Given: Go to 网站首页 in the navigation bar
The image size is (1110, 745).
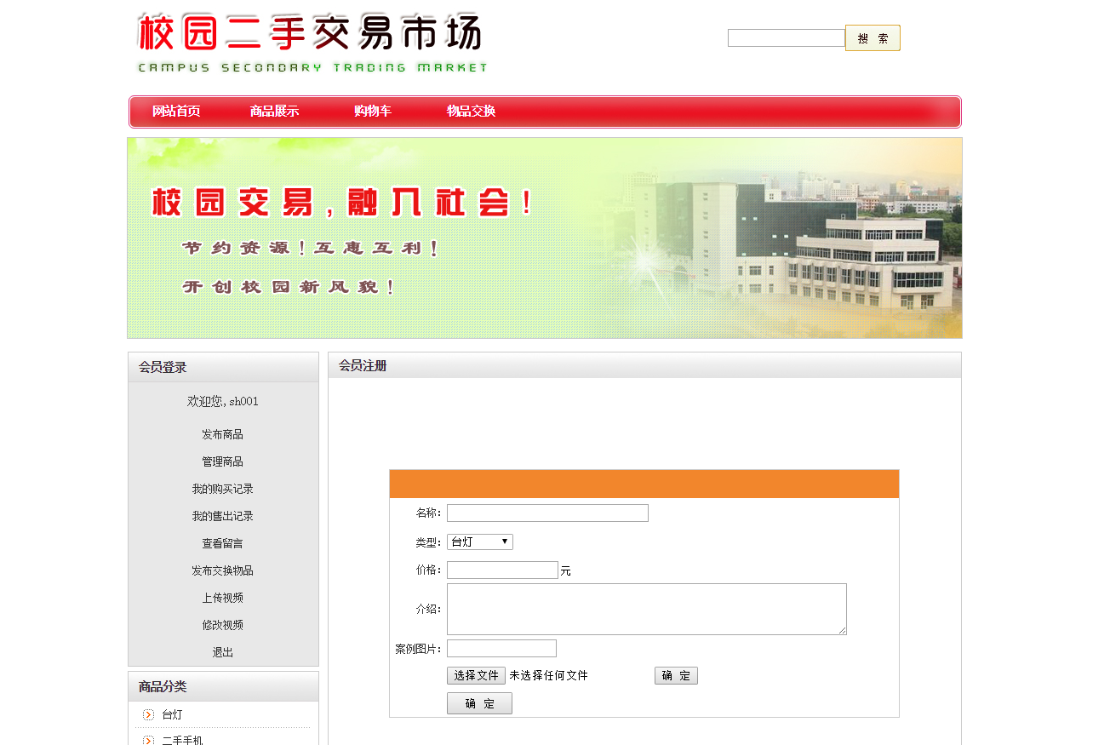Looking at the screenshot, I should [x=176, y=112].
